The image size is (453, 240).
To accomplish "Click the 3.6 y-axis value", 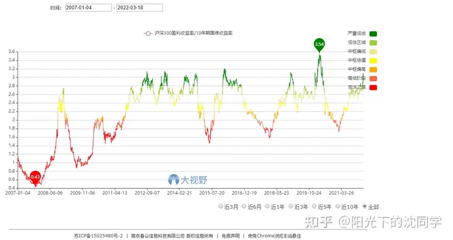I will (11, 52).
